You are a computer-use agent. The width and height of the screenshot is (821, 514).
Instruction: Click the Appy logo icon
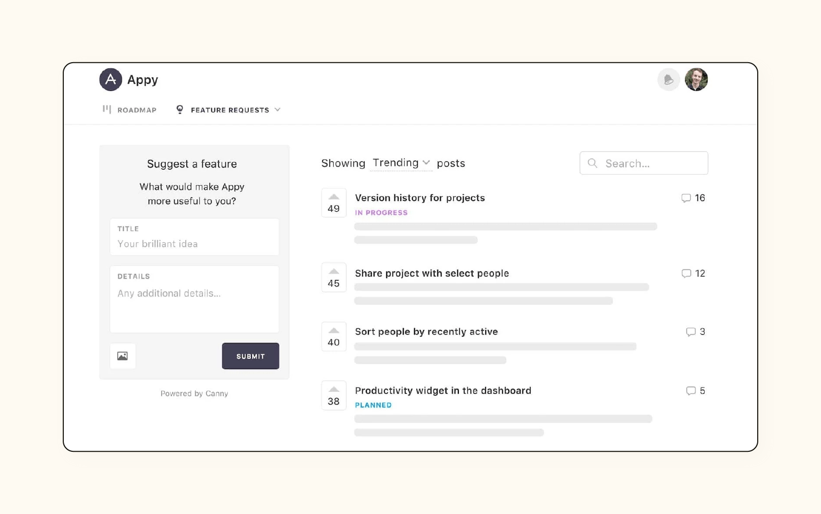[110, 79]
